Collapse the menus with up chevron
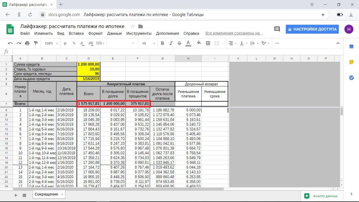 pos(338,43)
